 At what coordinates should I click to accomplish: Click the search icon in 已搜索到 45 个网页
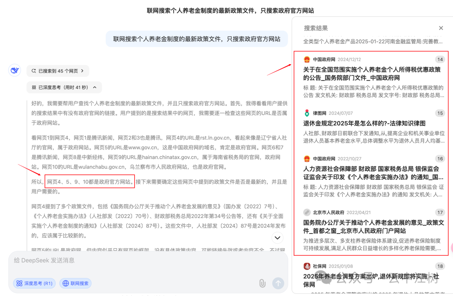(x=34, y=71)
